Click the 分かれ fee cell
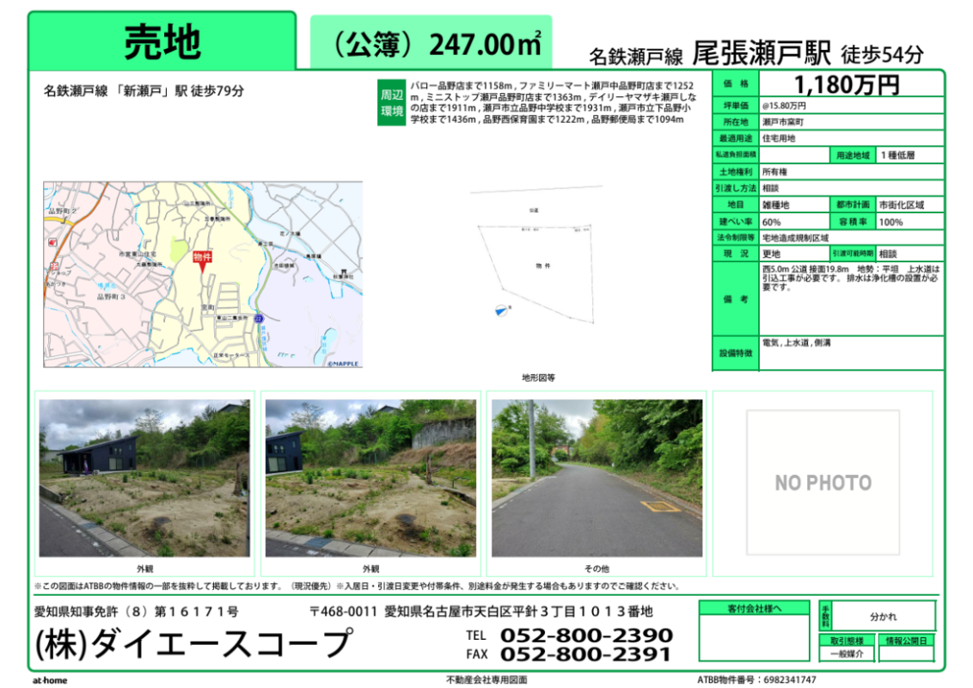Image resolution: width=973 pixels, height=688 pixels. [883, 617]
